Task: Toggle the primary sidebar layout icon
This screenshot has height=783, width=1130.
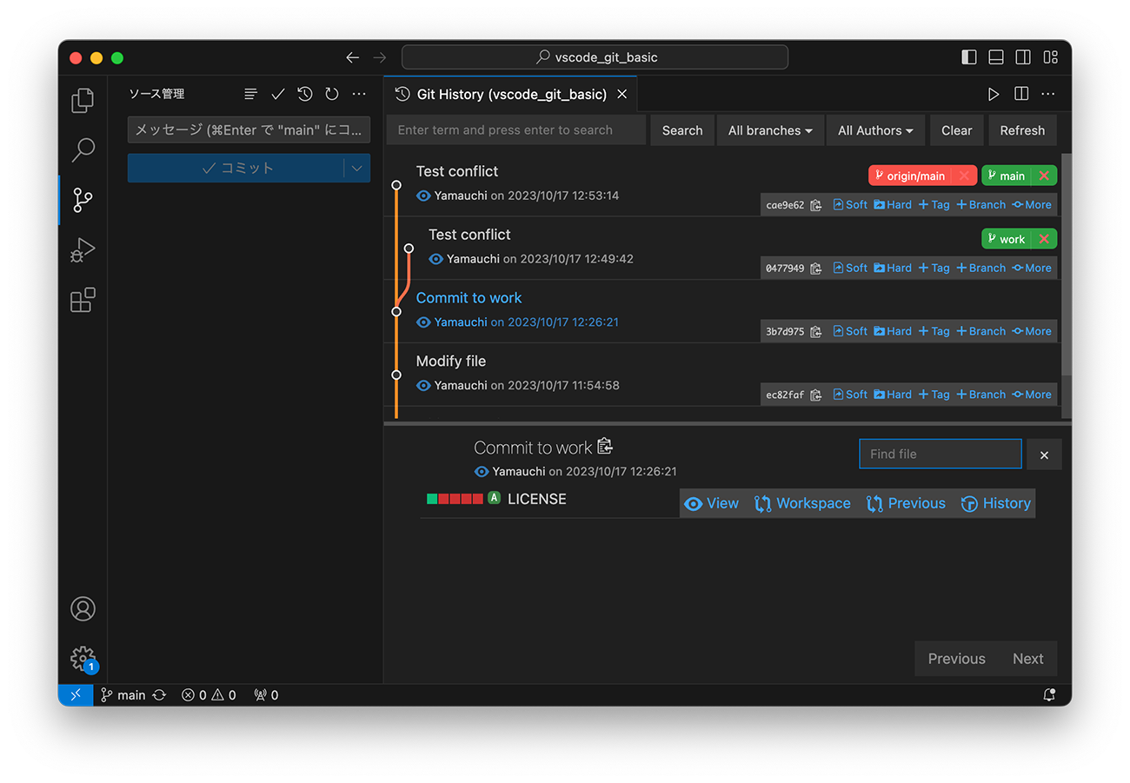Action: pyautogui.click(x=968, y=56)
